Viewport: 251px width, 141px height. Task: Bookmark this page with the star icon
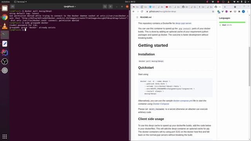213,11
